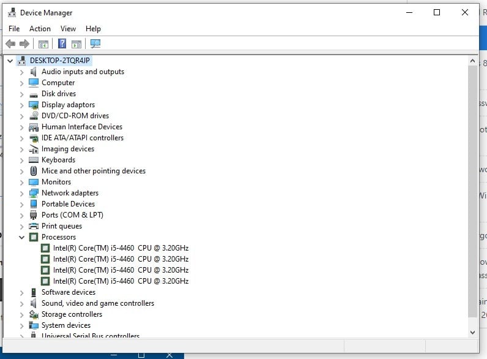Click the Show/Hide Console Tree toolbar icon
The image size is (487, 359).
click(43, 43)
